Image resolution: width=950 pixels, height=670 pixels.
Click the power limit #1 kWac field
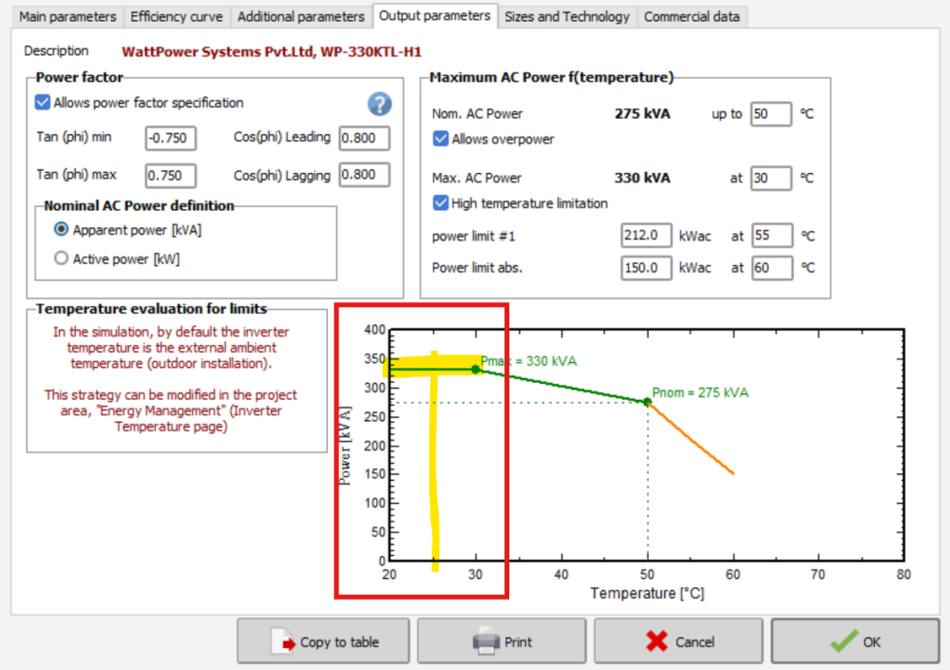pos(647,236)
